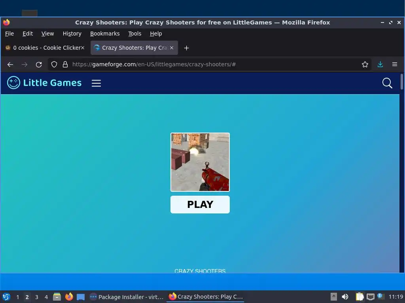Reload the current page
Screen dimensions: 405x303
pyautogui.click(x=39, y=64)
